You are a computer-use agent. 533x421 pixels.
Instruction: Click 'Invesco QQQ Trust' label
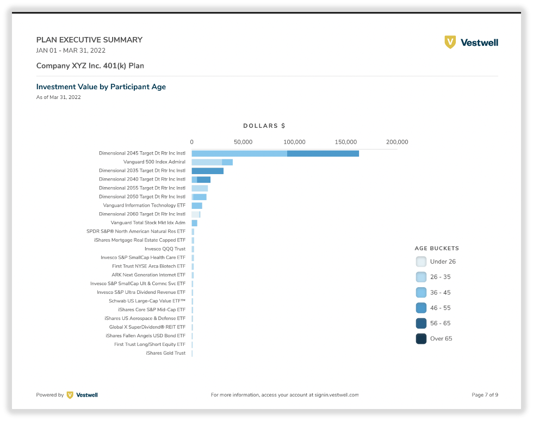pyautogui.click(x=165, y=249)
